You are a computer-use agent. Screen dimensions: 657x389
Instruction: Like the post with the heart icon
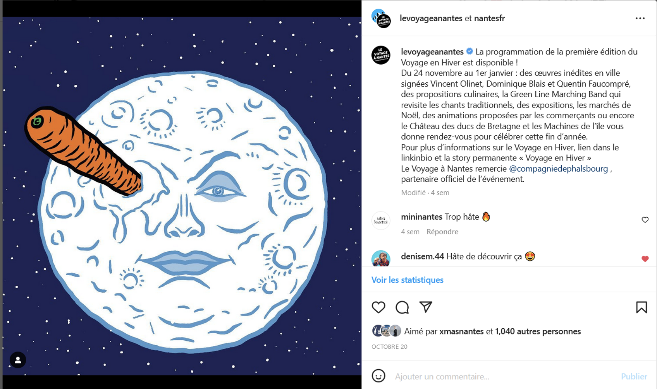[x=378, y=307]
